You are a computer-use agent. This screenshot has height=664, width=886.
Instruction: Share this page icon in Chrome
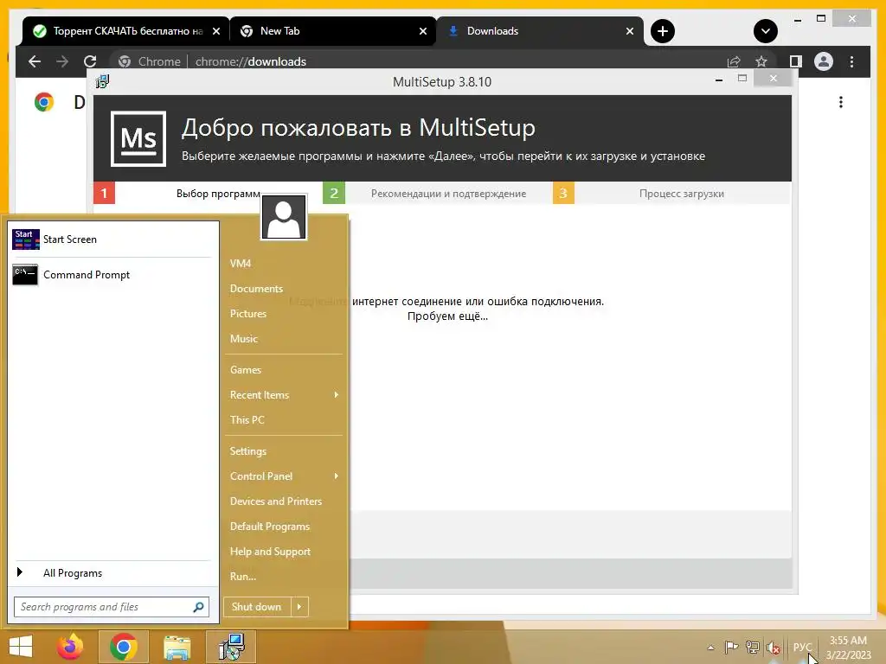tap(734, 61)
